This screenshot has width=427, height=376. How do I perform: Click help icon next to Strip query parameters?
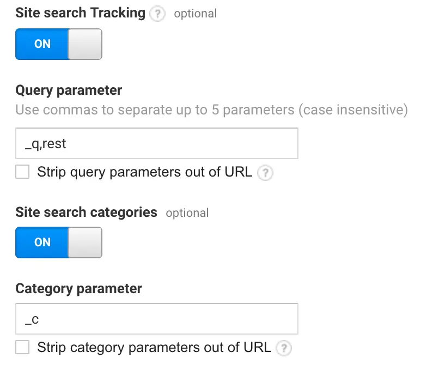click(265, 173)
